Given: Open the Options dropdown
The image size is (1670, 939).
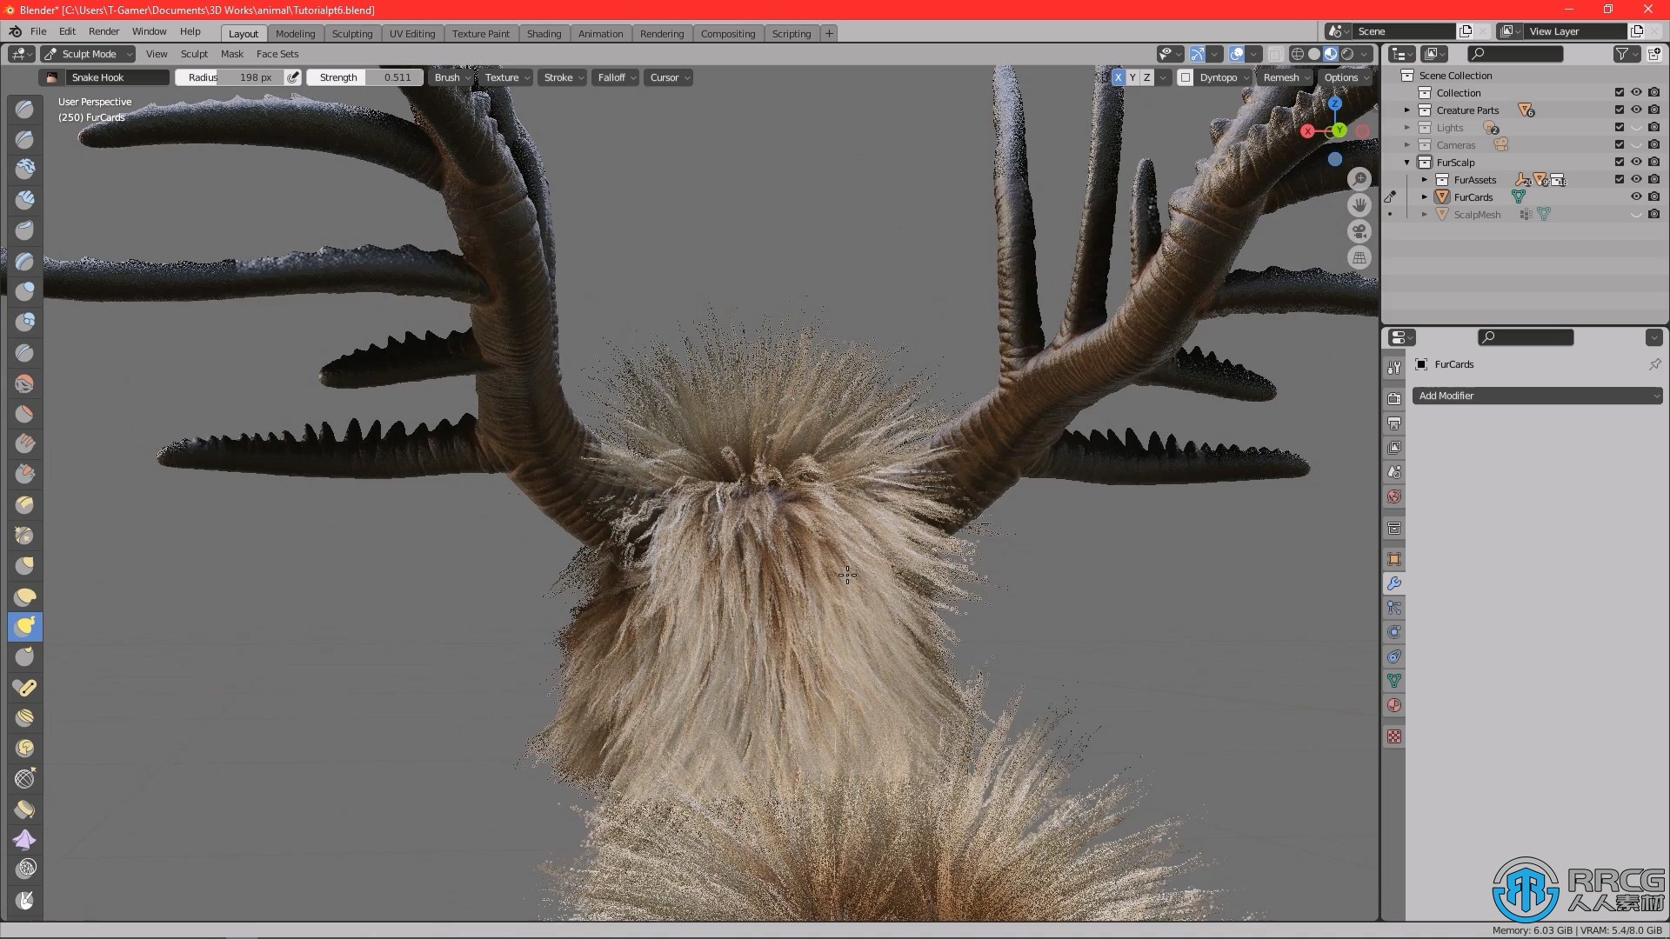Looking at the screenshot, I should pos(1346,77).
